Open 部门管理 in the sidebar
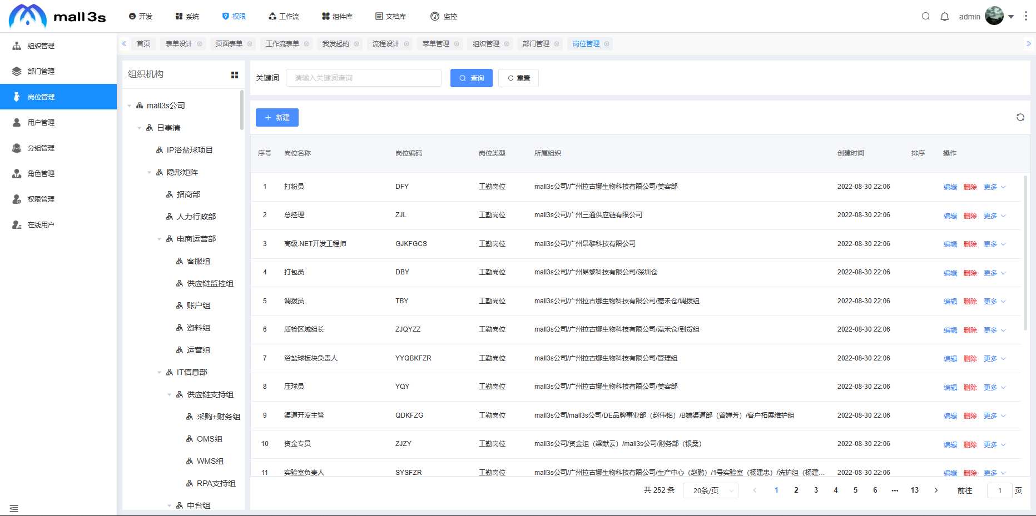The image size is (1036, 516). [x=58, y=71]
